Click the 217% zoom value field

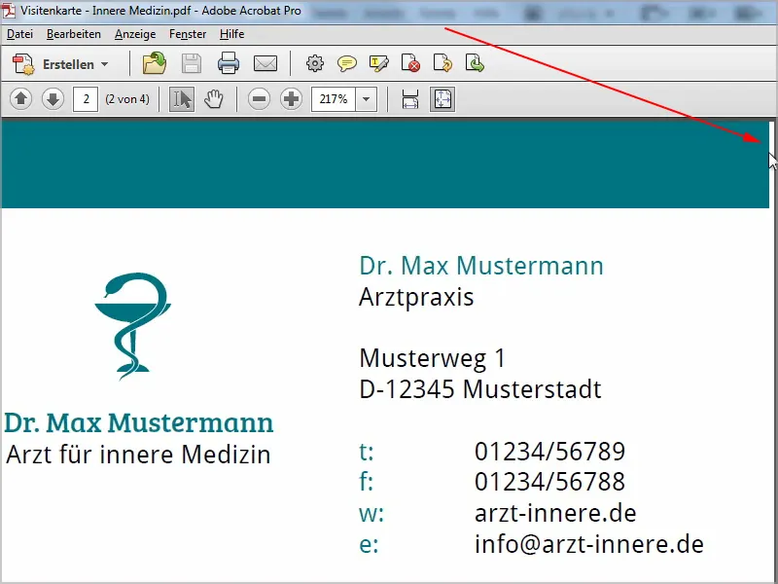[x=334, y=99]
